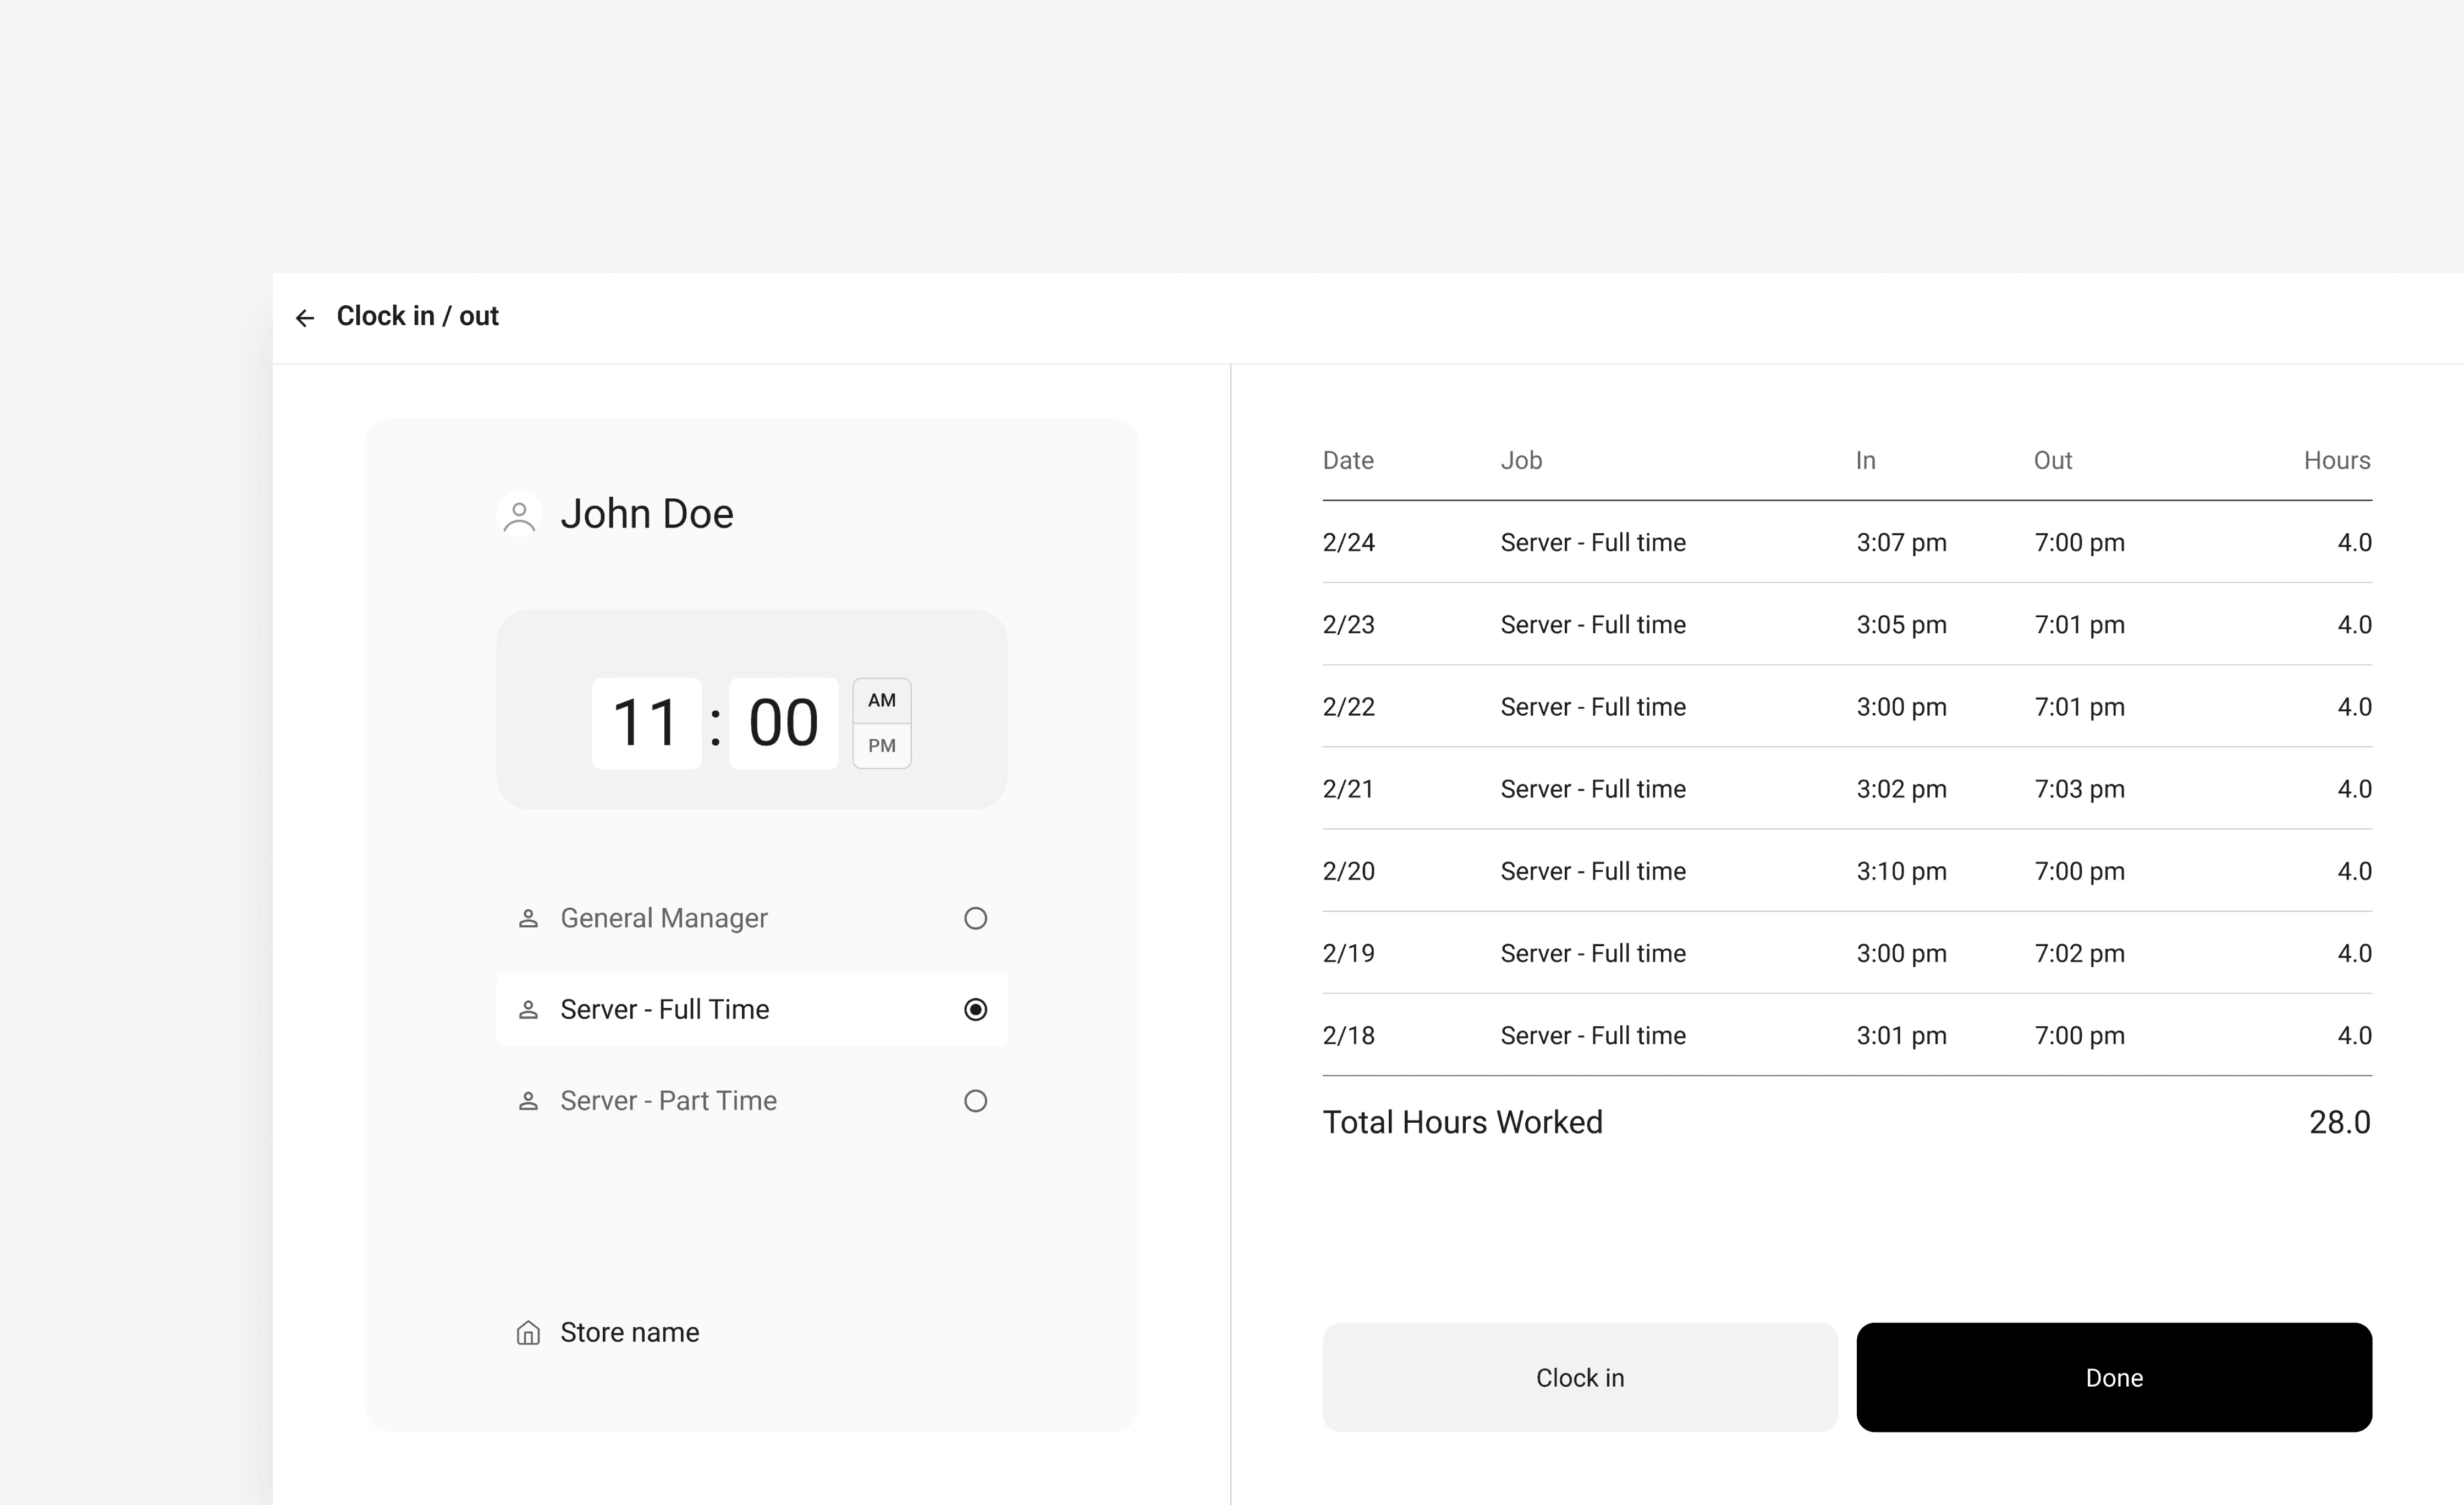This screenshot has width=2464, height=1505.
Task: Click the Hours column header
Action: 2336,460
